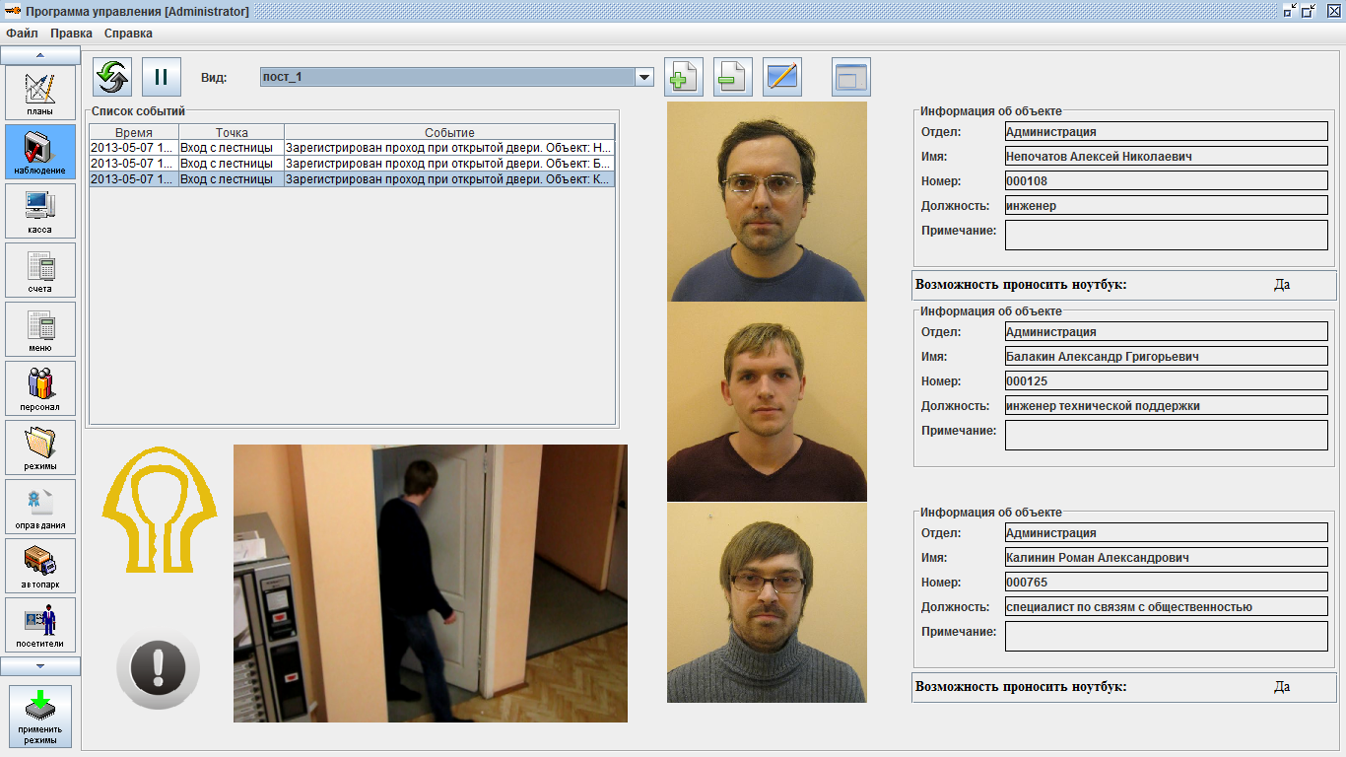Click the exclamation alarm round button
The image size is (1346, 757).
[x=158, y=669]
